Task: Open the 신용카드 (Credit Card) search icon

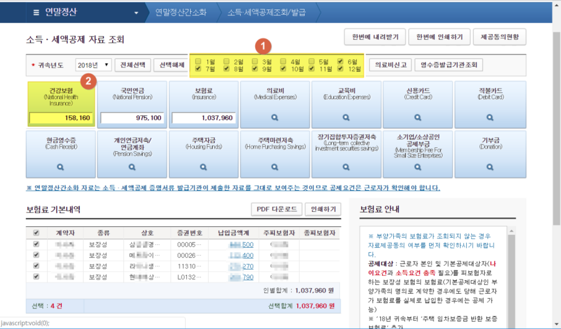Action: pos(418,118)
